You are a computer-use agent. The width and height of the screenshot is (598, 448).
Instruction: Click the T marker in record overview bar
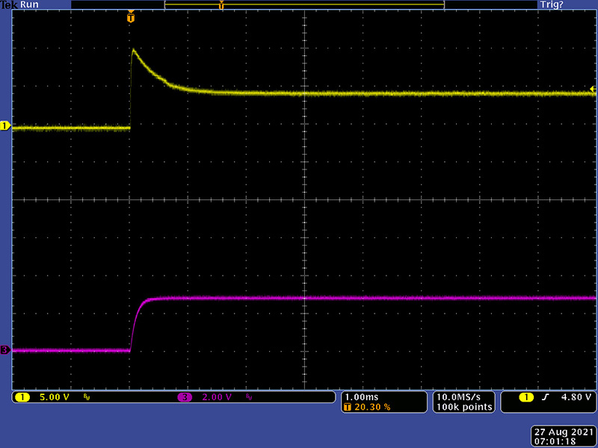click(x=221, y=5)
